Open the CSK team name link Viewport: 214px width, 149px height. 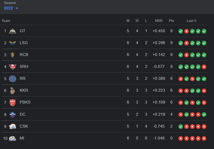(x=24, y=126)
